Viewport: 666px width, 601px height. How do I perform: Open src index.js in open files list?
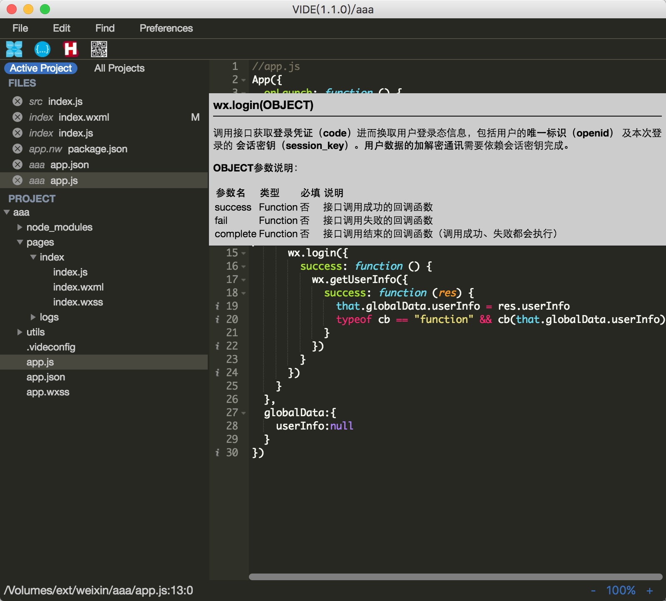[x=56, y=102]
